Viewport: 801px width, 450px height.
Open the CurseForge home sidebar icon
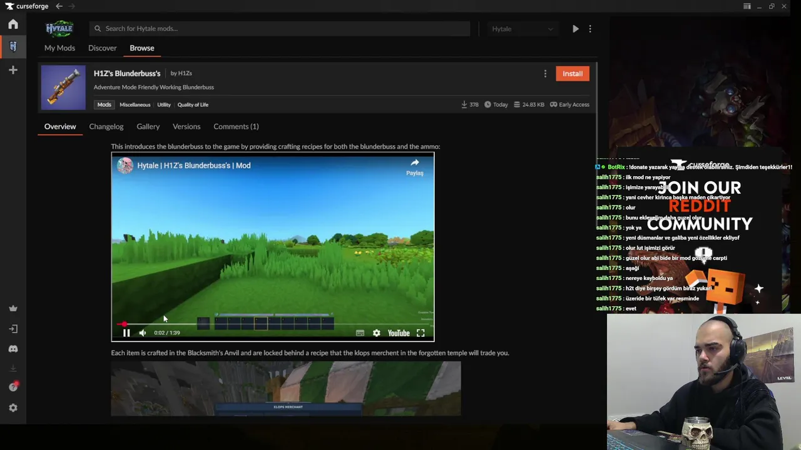(13, 24)
